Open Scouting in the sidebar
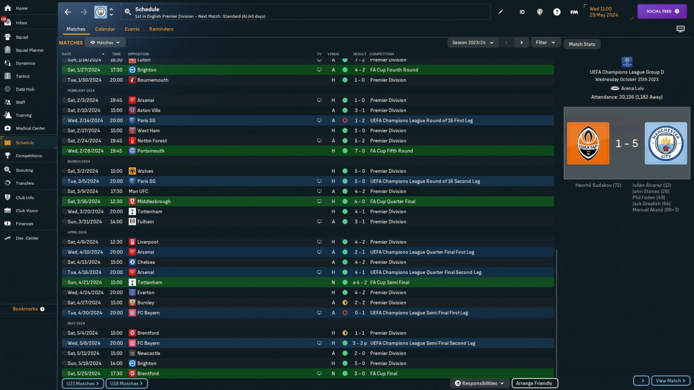 (x=29, y=170)
